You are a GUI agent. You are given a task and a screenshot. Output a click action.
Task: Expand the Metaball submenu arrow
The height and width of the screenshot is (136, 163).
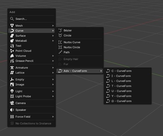coord(53,41)
